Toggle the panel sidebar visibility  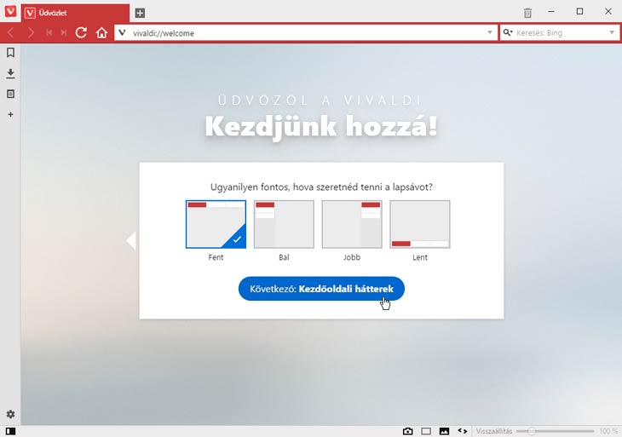click(x=10, y=431)
